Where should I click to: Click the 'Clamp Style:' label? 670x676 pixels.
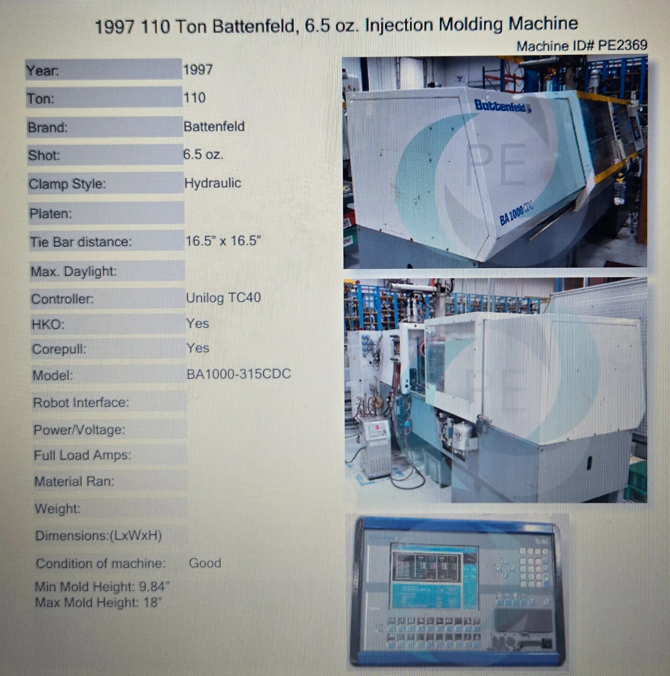click(67, 184)
